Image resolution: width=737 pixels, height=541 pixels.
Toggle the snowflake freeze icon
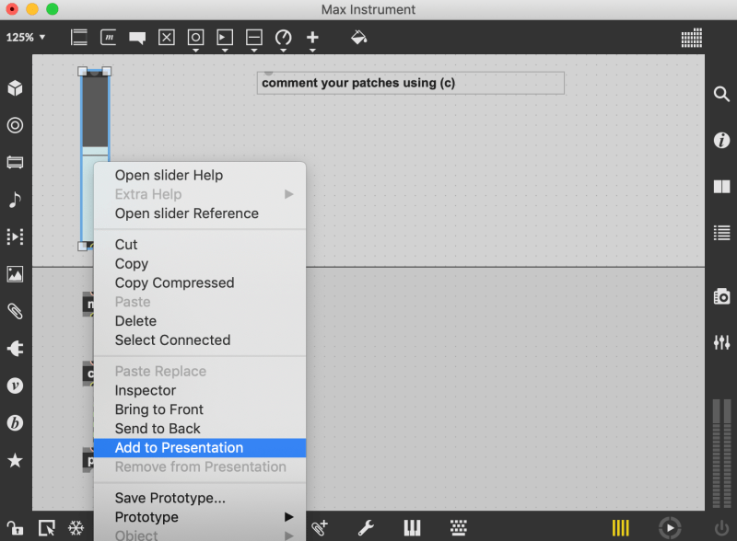coord(76,528)
